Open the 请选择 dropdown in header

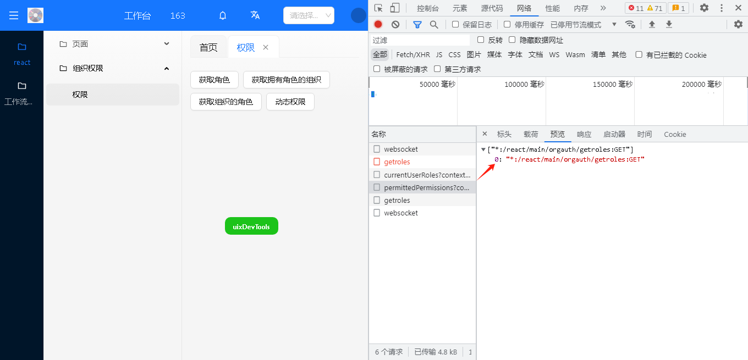(x=309, y=15)
